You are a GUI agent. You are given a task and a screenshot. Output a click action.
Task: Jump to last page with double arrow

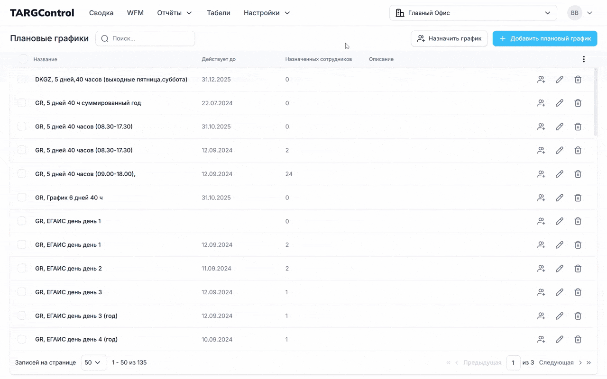click(589, 363)
